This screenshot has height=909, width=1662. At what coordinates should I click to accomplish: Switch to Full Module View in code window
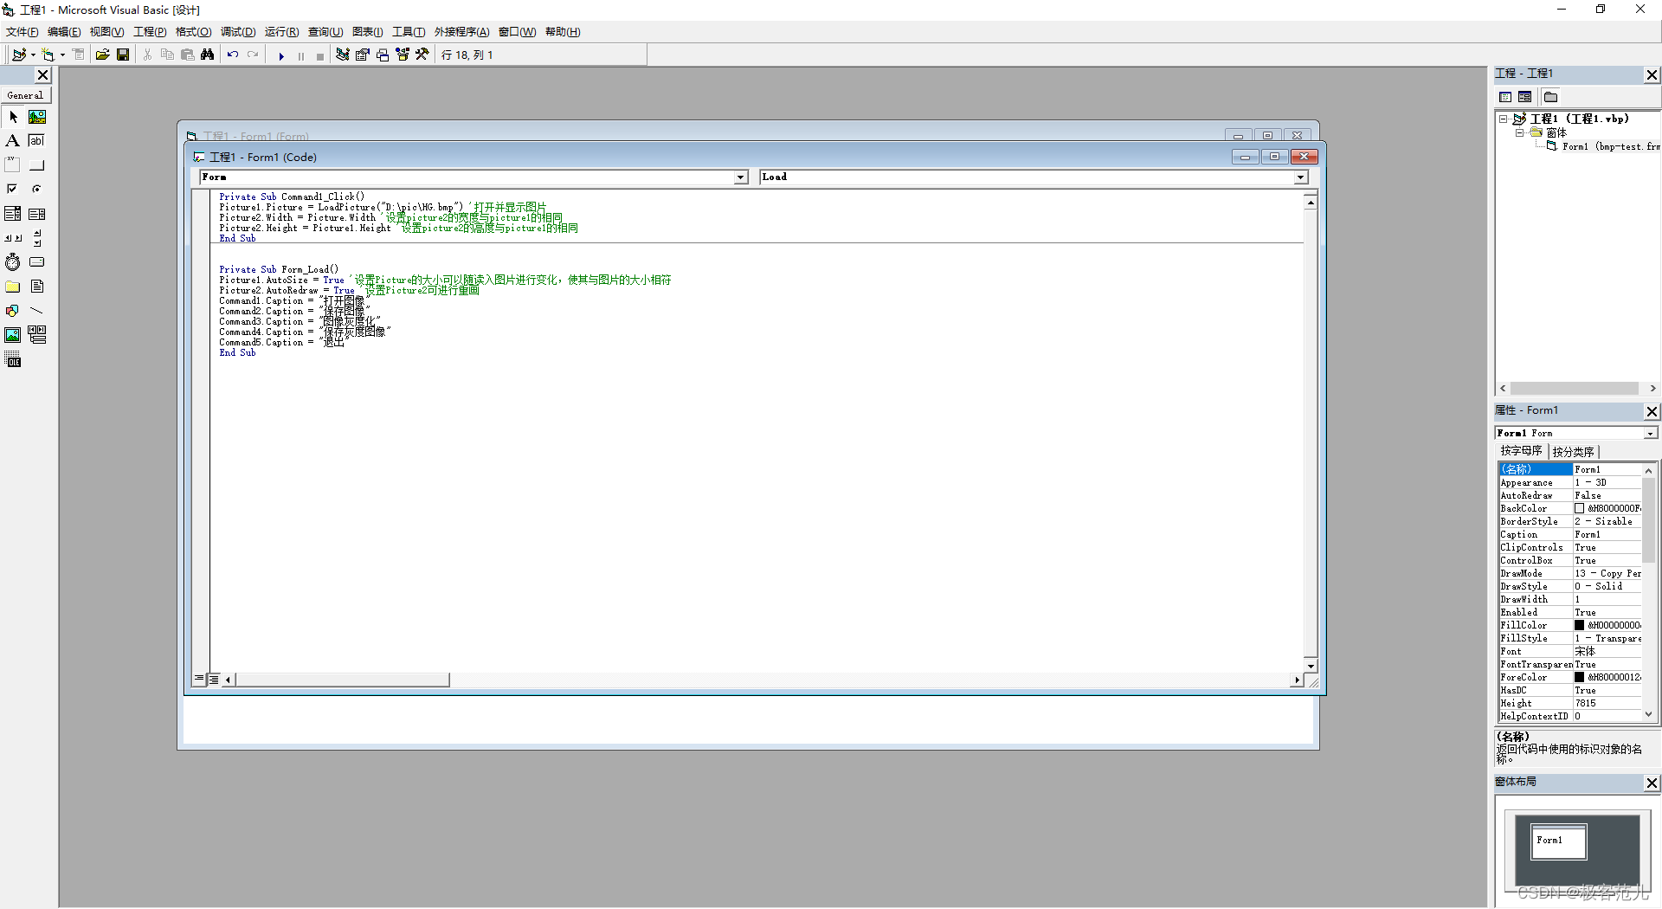point(214,680)
